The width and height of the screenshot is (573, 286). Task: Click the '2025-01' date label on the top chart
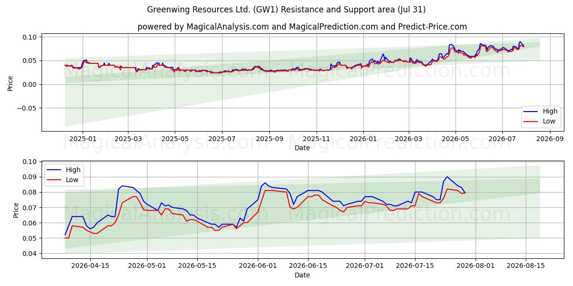click(83, 138)
